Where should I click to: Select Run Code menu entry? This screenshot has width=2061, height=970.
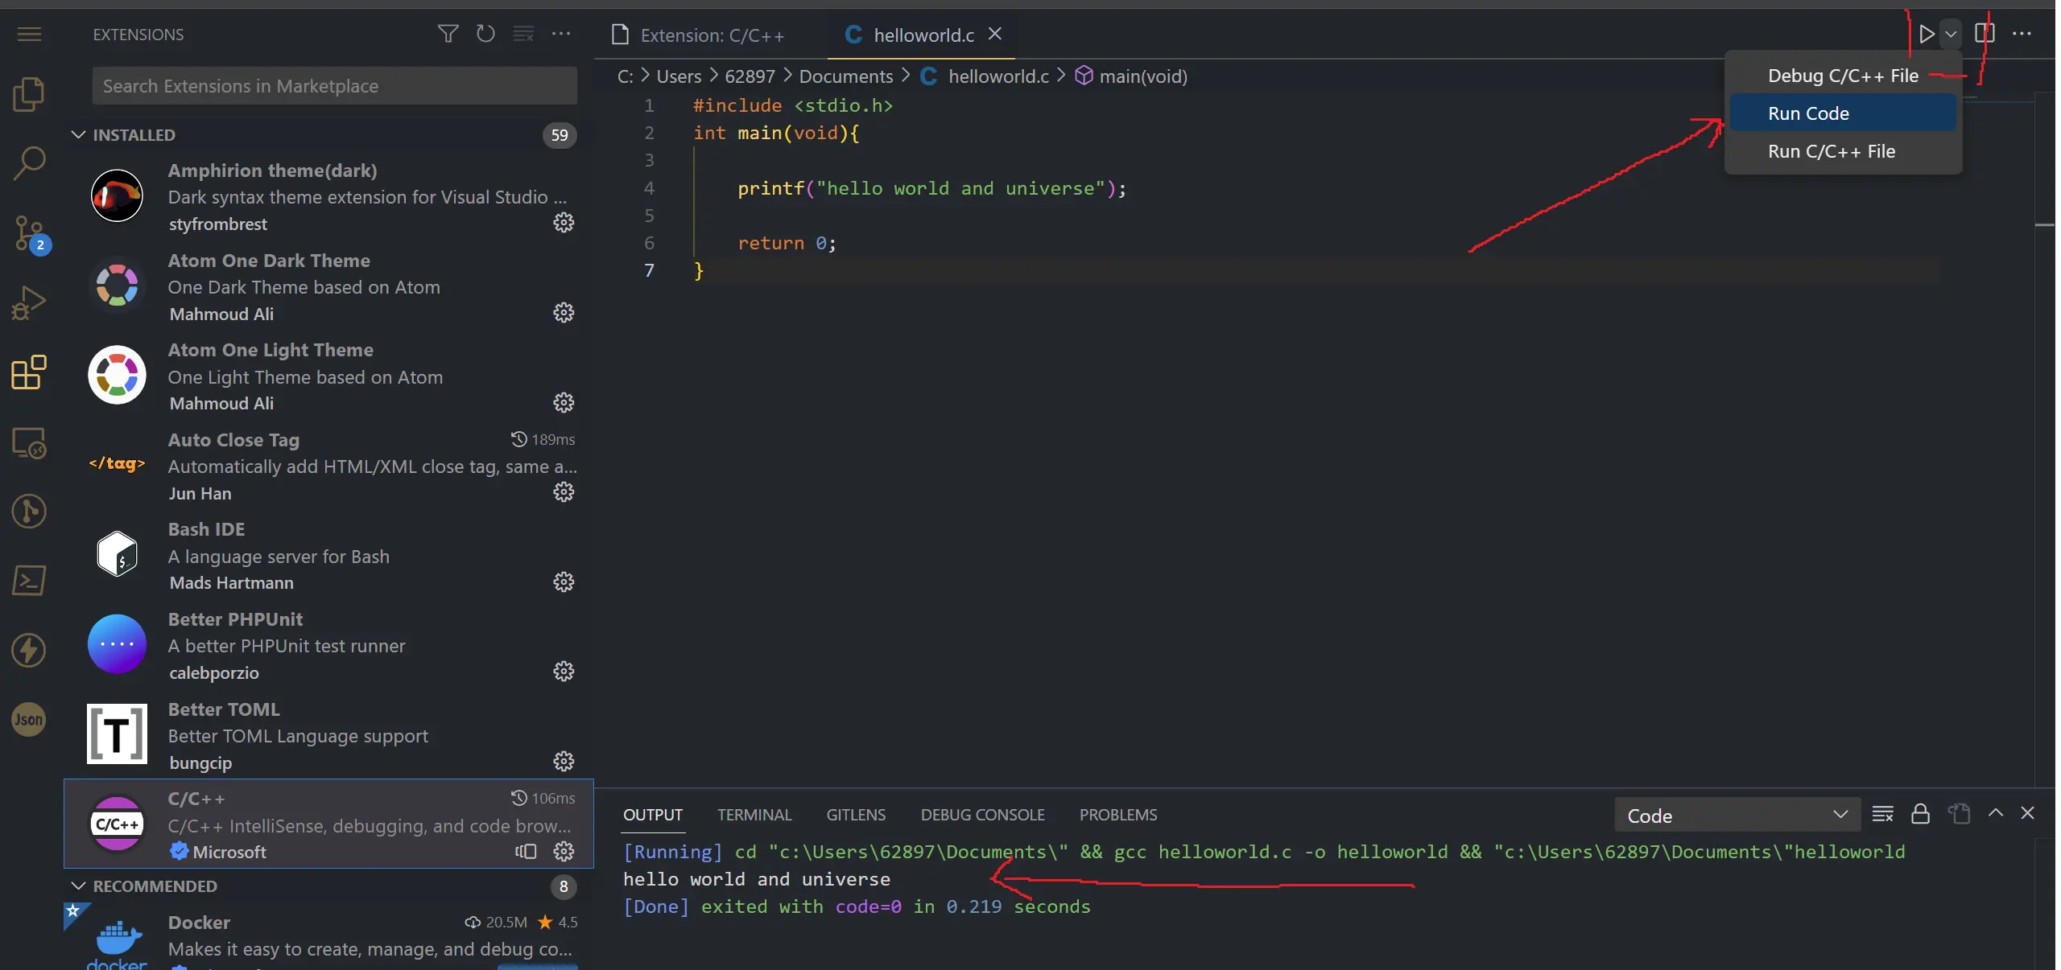[x=1843, y=113]
